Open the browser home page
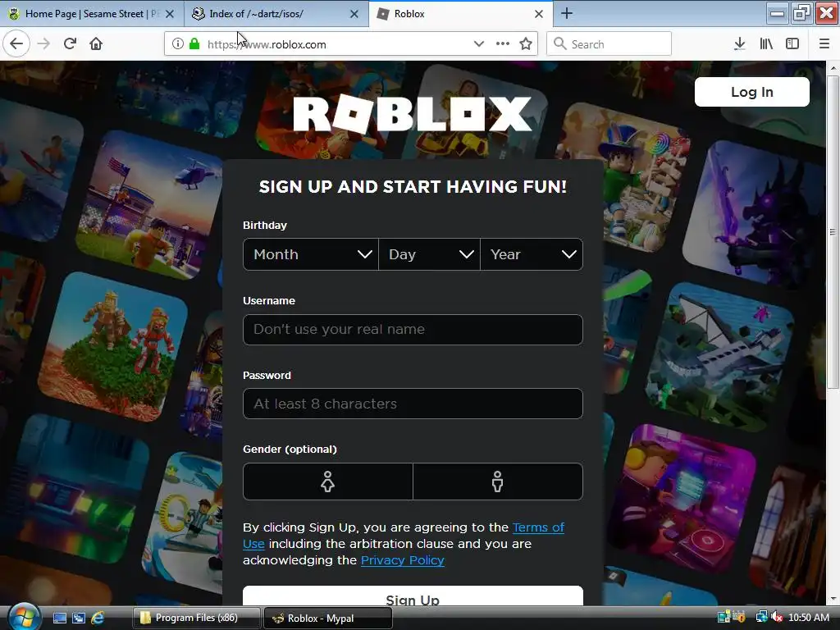The image size is (840, 630). (x=96, y=43)
